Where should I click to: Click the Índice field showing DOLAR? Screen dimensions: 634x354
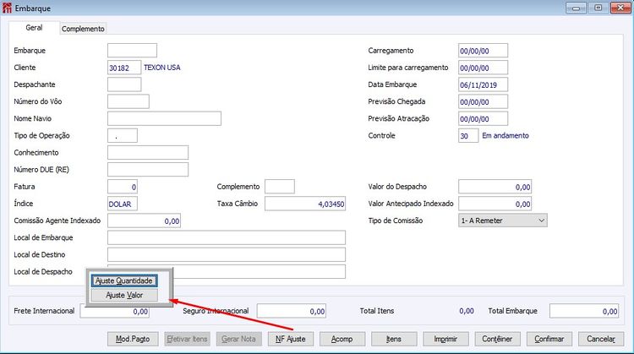(123, 204)
